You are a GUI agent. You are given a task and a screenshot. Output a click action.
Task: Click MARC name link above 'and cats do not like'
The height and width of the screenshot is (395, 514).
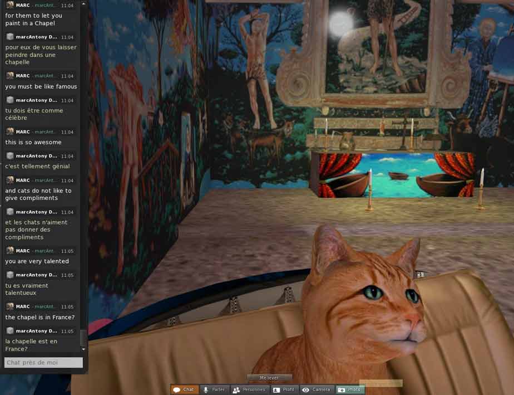coord(23,181)
